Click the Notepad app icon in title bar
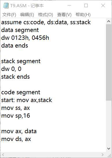 click(6, 5)
